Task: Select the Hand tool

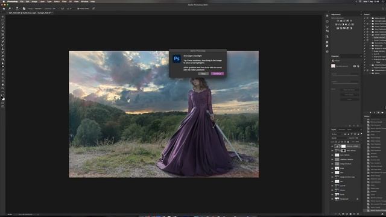Action: (2, 84)
